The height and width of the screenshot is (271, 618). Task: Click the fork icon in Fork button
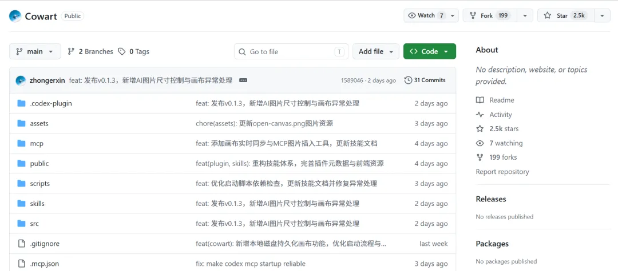point(473,16)
